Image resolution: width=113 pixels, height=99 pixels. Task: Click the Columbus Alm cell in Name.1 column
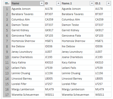pos(78,19)
